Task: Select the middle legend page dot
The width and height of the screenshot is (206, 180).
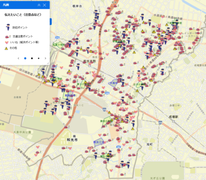Action: [32, 58]
